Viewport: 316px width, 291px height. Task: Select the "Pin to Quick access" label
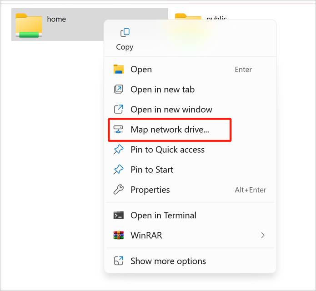(167, 150)
